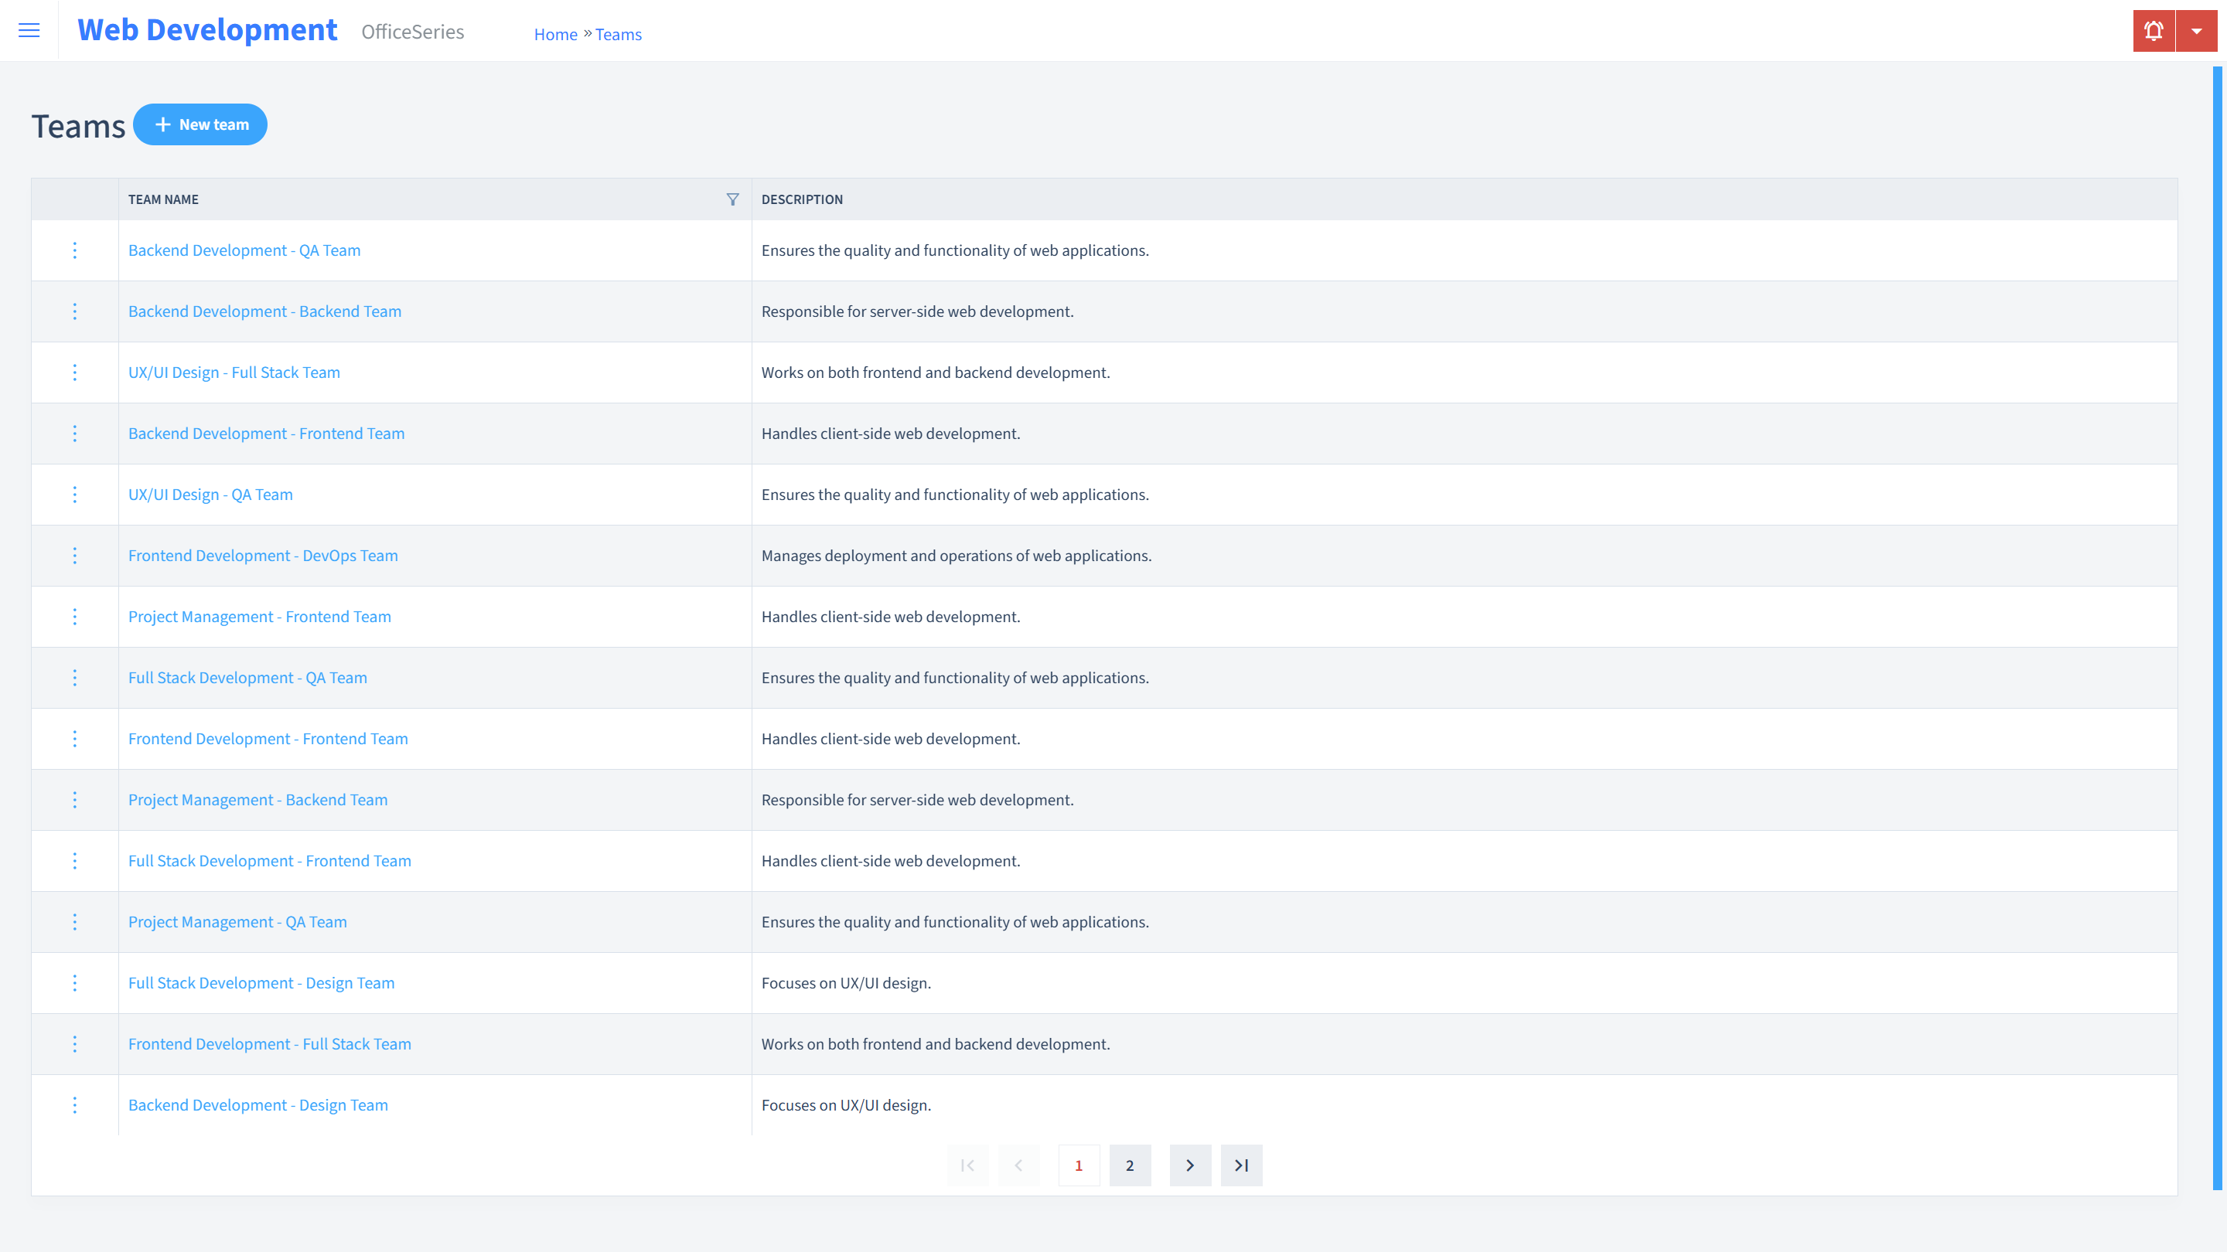Expand the Project Management - Backend Team entry
This screenshot has height=1252, width=2227.
75,800
